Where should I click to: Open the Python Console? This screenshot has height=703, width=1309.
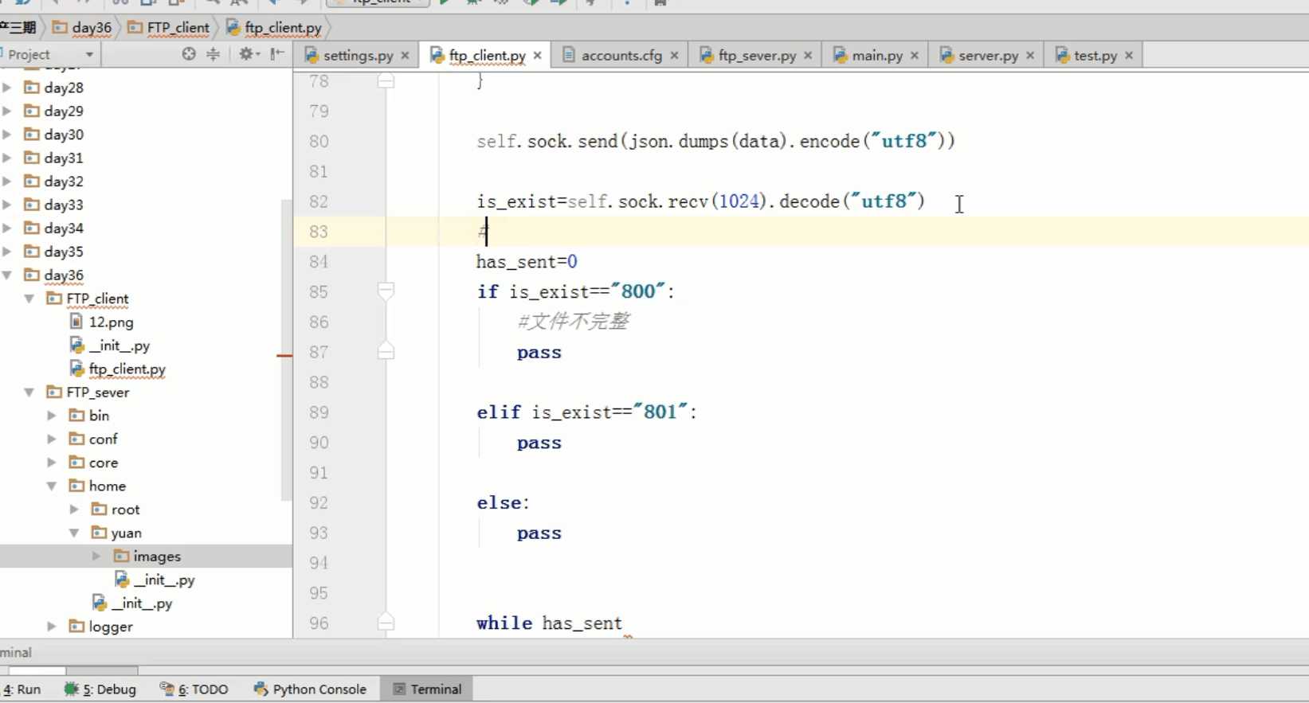coord(311,689)
